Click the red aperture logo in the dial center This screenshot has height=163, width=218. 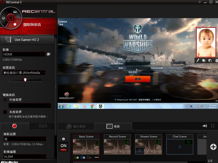(11, 18)
